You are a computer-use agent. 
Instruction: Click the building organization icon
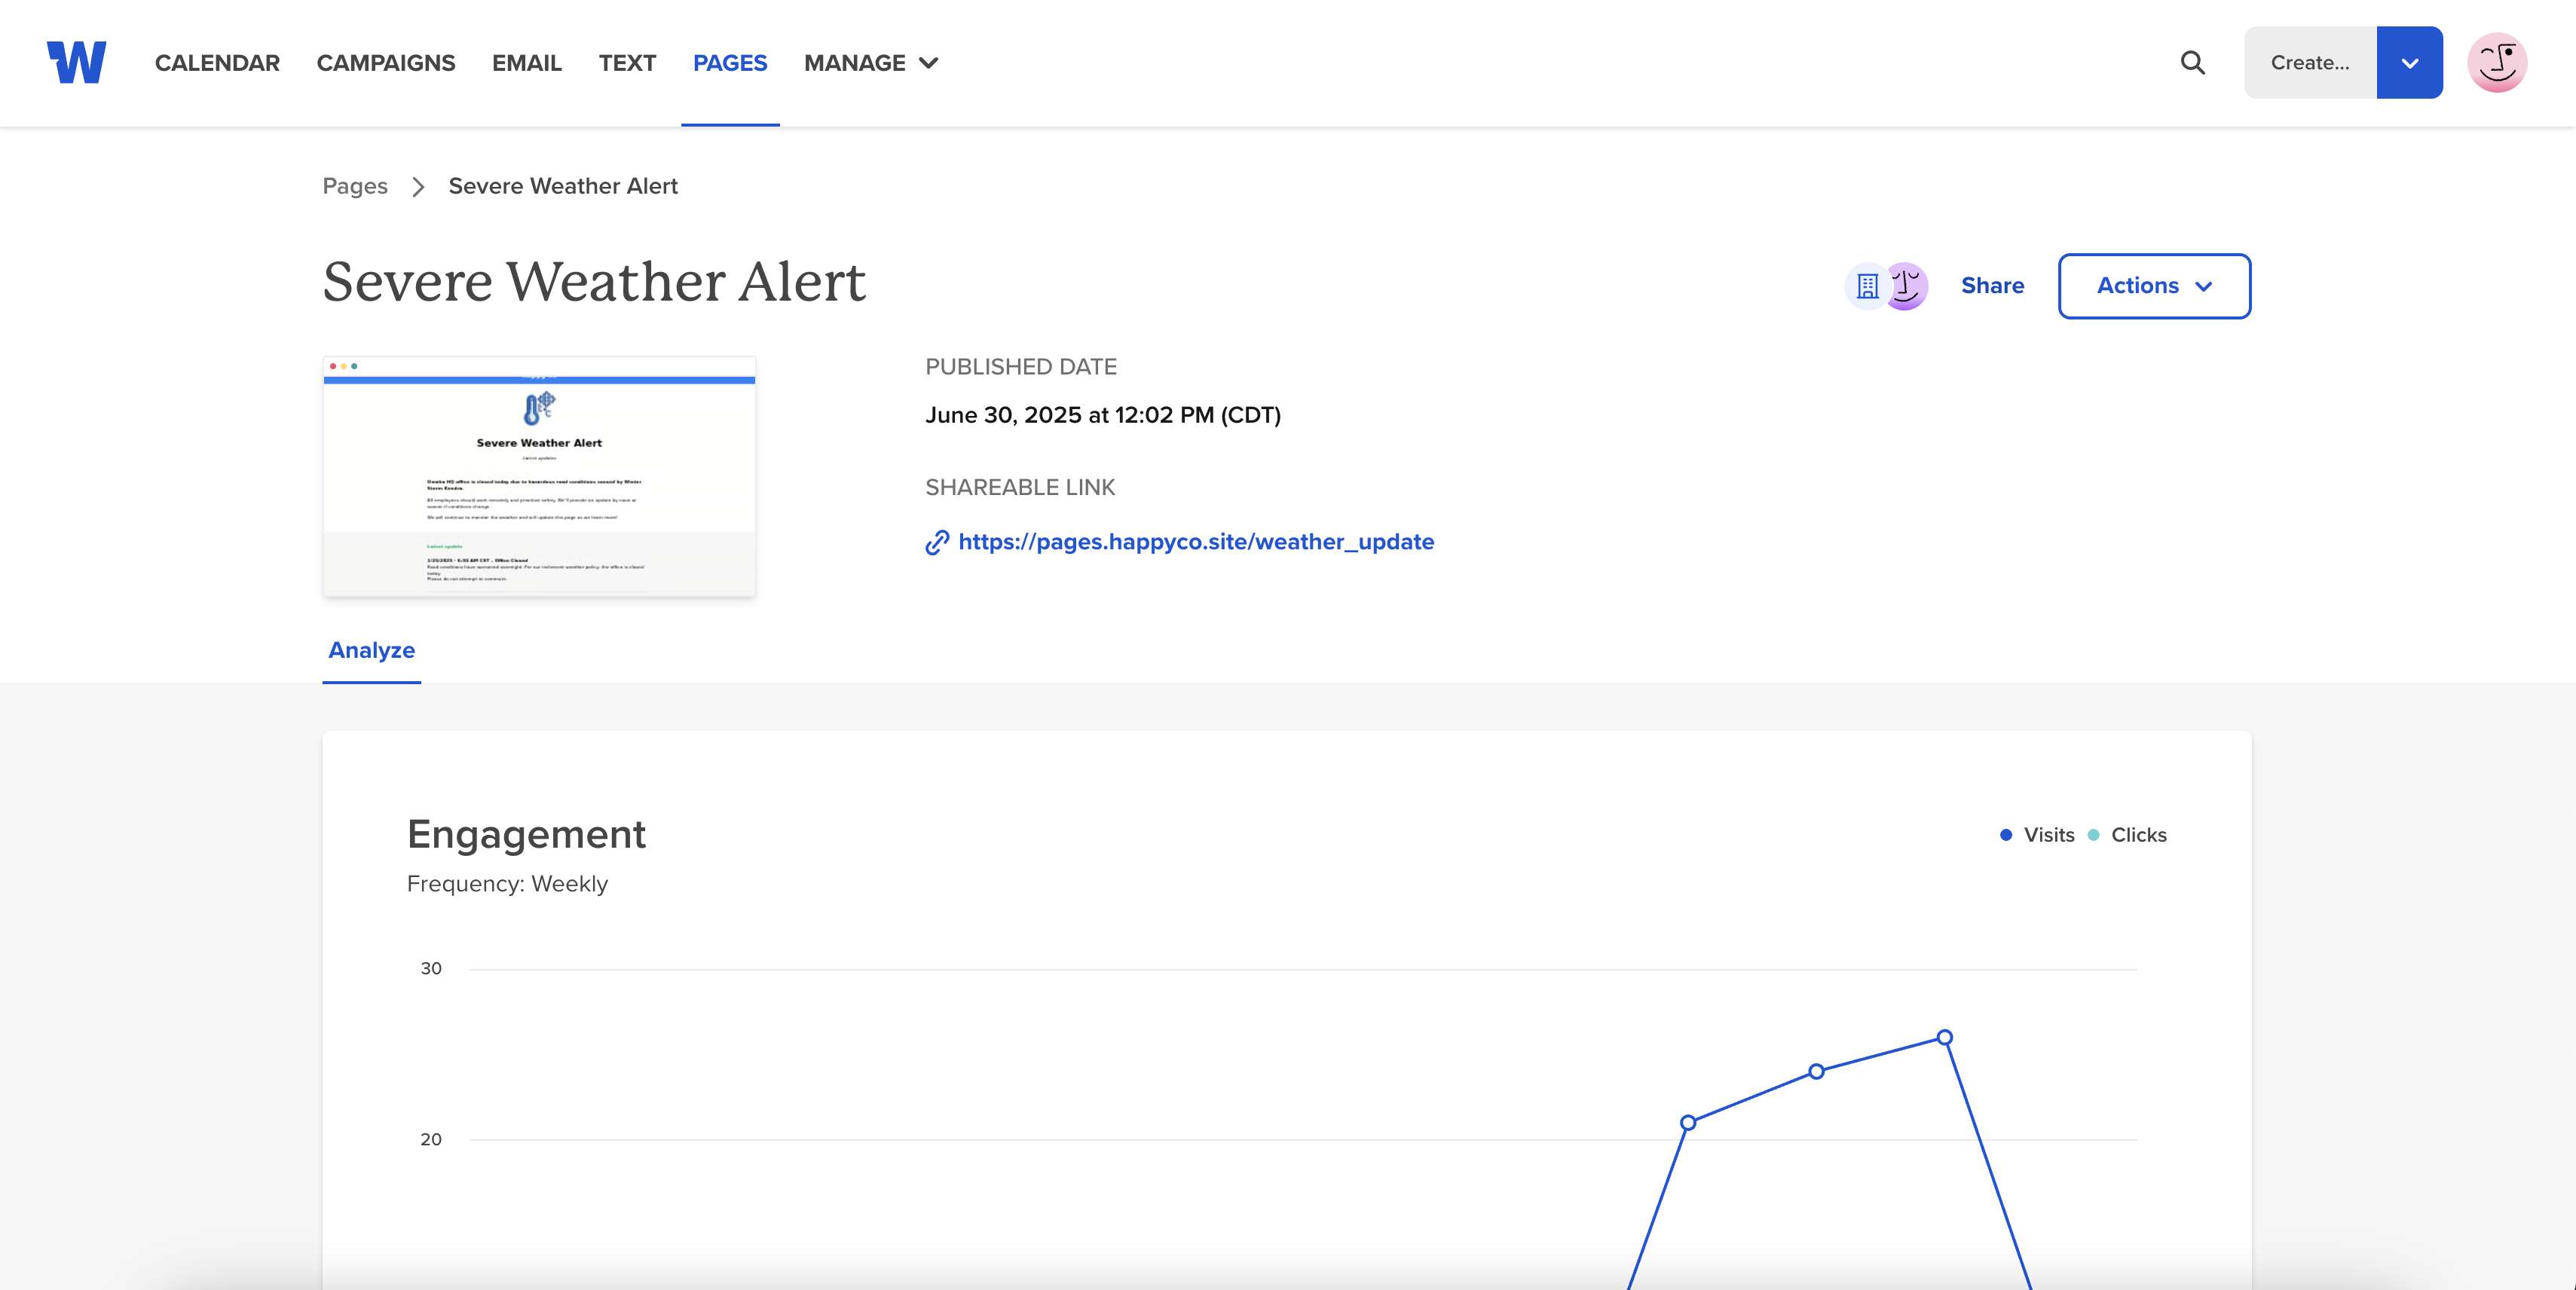[1866, 286]
